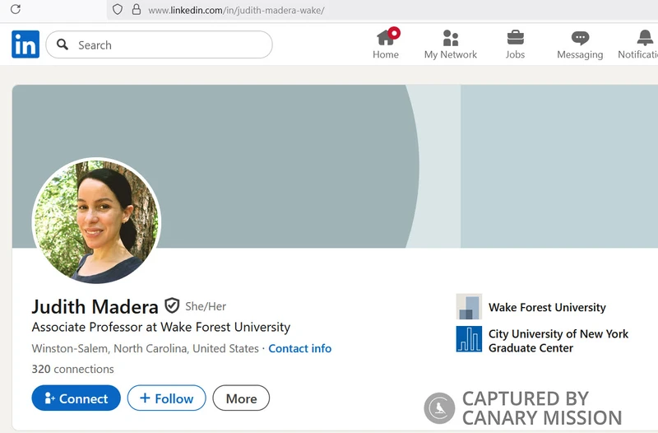
Task: Click the verification badge next to Judith Madera
Action: (172, 305)
